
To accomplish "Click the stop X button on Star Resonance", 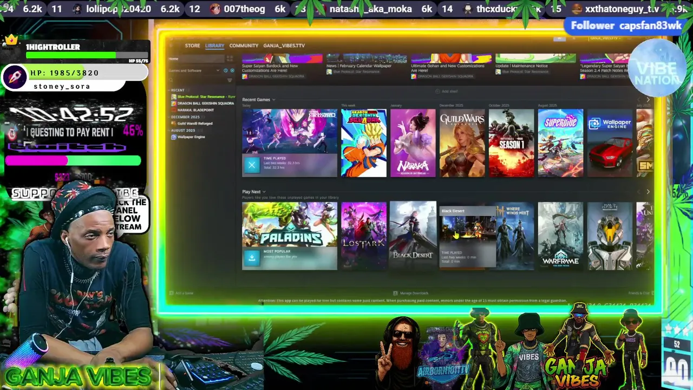I will [252, 165].
